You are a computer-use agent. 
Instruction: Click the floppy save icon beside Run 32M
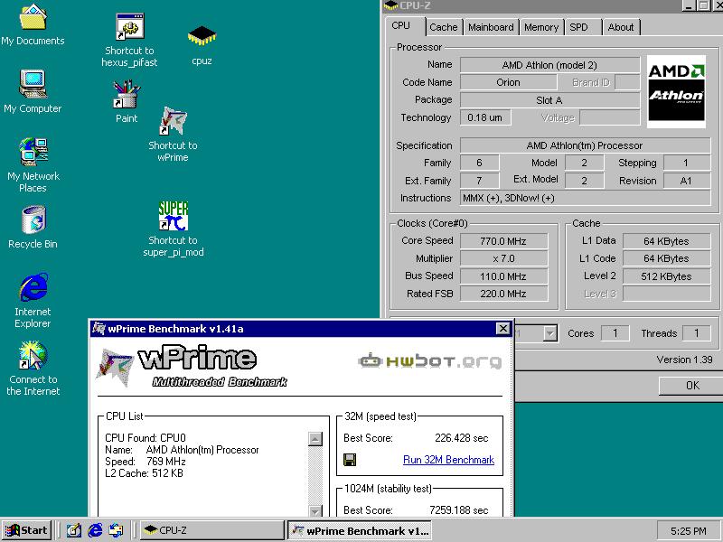pyautogui.click(x=350, y=460)
